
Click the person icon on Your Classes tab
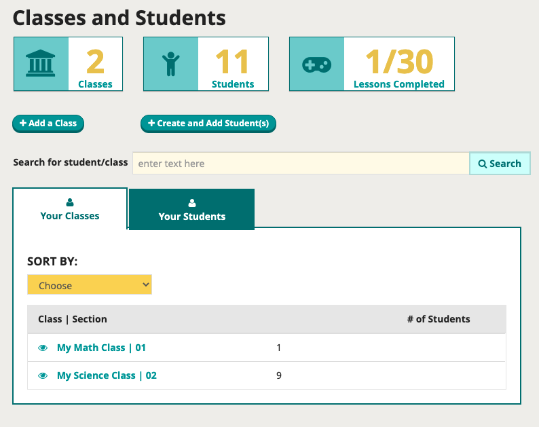coord(70,202)
